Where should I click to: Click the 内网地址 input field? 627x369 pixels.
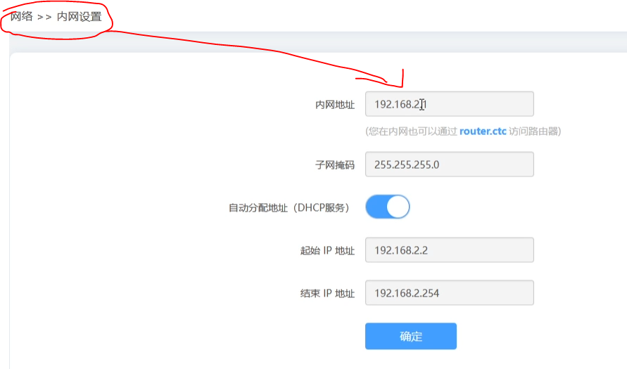[450, 104]
